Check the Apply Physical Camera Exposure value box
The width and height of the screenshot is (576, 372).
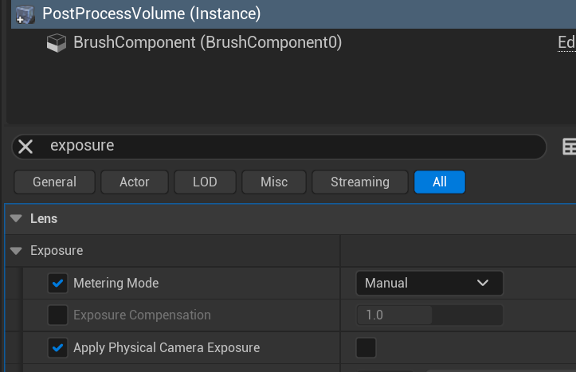click(x=366, y=347)
